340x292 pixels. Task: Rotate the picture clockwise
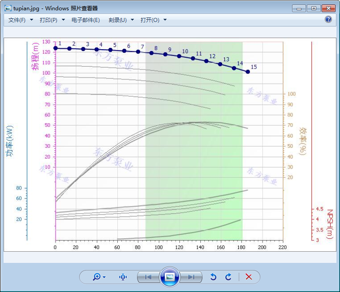pyautogui.click(x=228, y=277)
